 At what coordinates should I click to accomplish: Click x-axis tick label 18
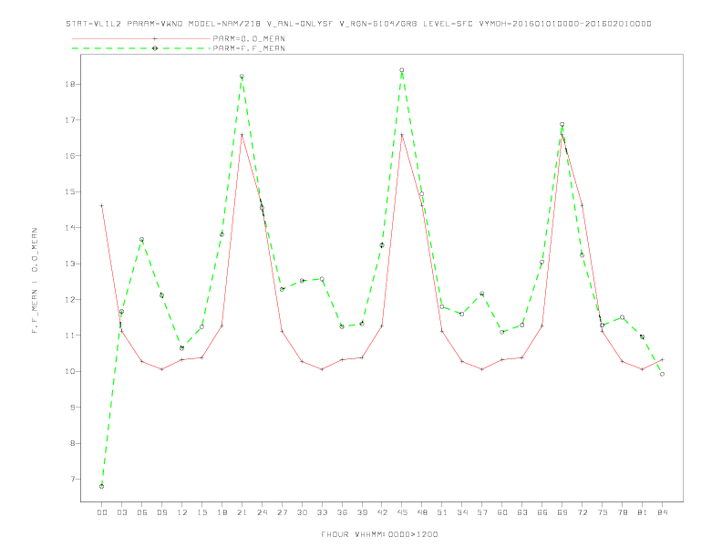point(222,512)
